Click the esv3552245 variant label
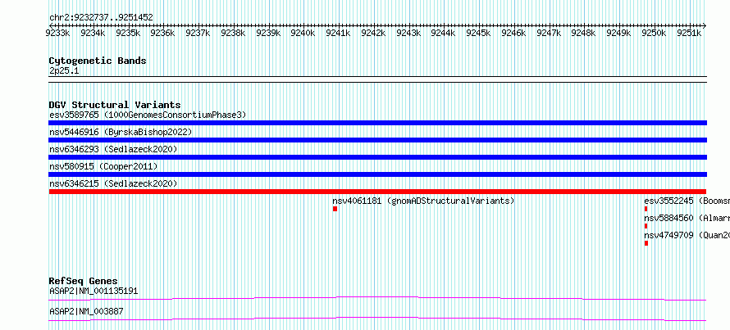The height and width of the screenshot is (330, 730). point(687,201)
